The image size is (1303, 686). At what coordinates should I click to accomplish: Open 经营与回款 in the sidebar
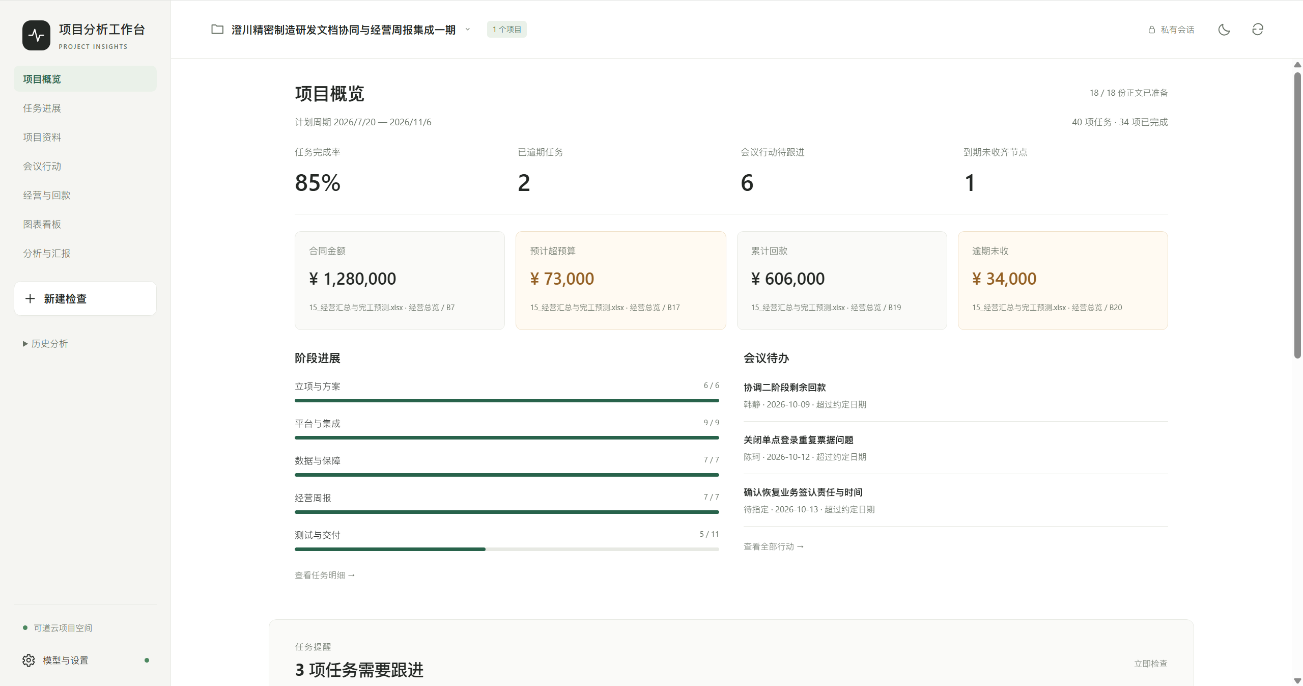point(85,195)
